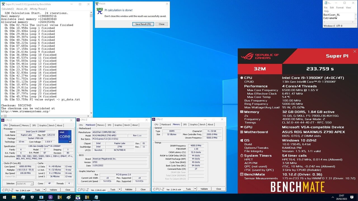
Task: Click the purple CPU-Z taskbar icon
Action: [x=51, y=197]
